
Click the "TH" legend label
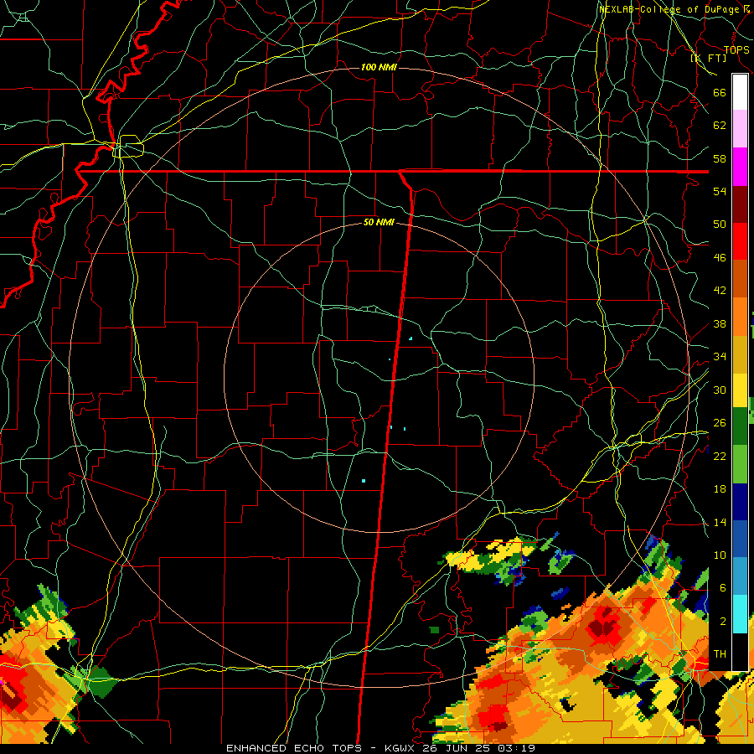[x=720, y=653]
